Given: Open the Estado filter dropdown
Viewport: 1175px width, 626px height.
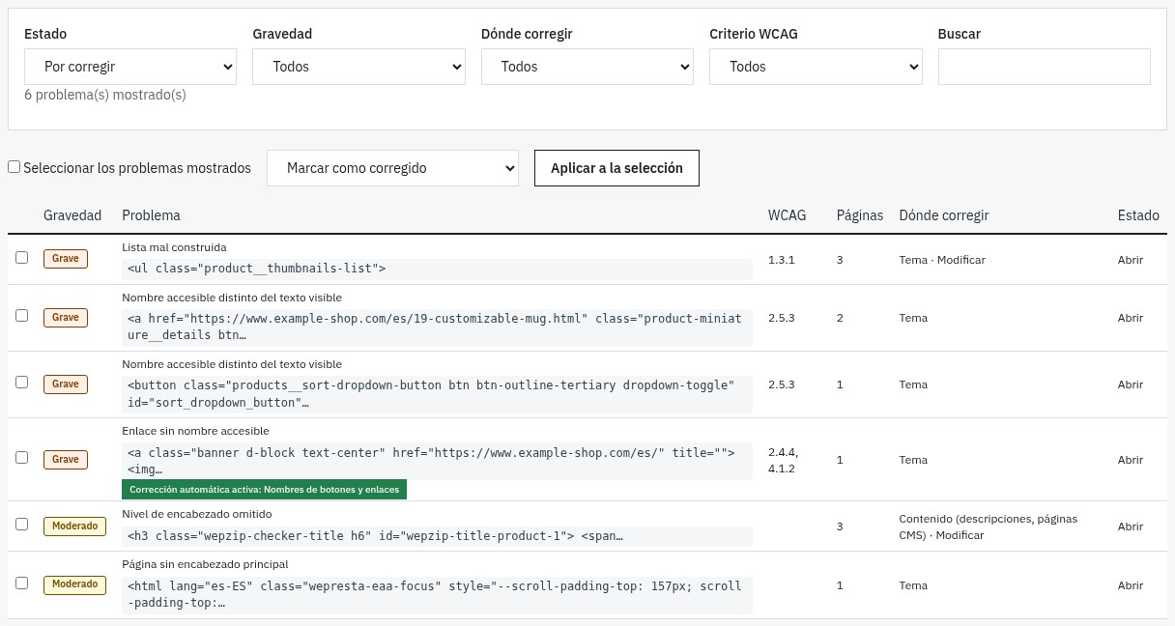Looking at the screenshot, I should click(x=130, y=67).
